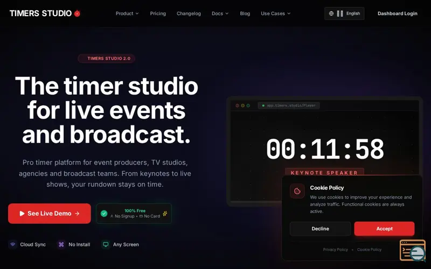Image resolution: width=431 pixels, height=269 pixels.
Task: Click the Any Screen monitor icon
Action: (x=106, y=244)
